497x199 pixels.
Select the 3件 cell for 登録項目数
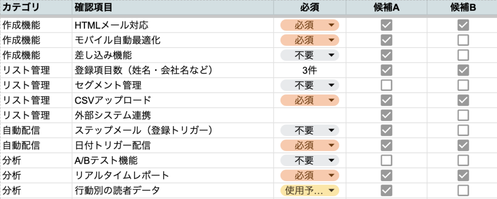pyautogui.click(x=309, y=70)
